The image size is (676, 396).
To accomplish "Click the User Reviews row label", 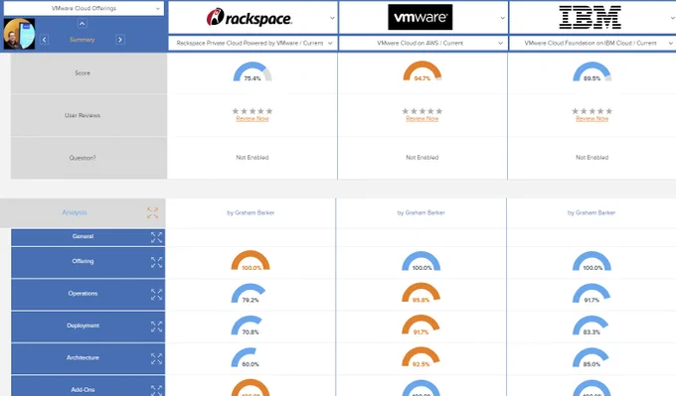I will coord(83,115).
